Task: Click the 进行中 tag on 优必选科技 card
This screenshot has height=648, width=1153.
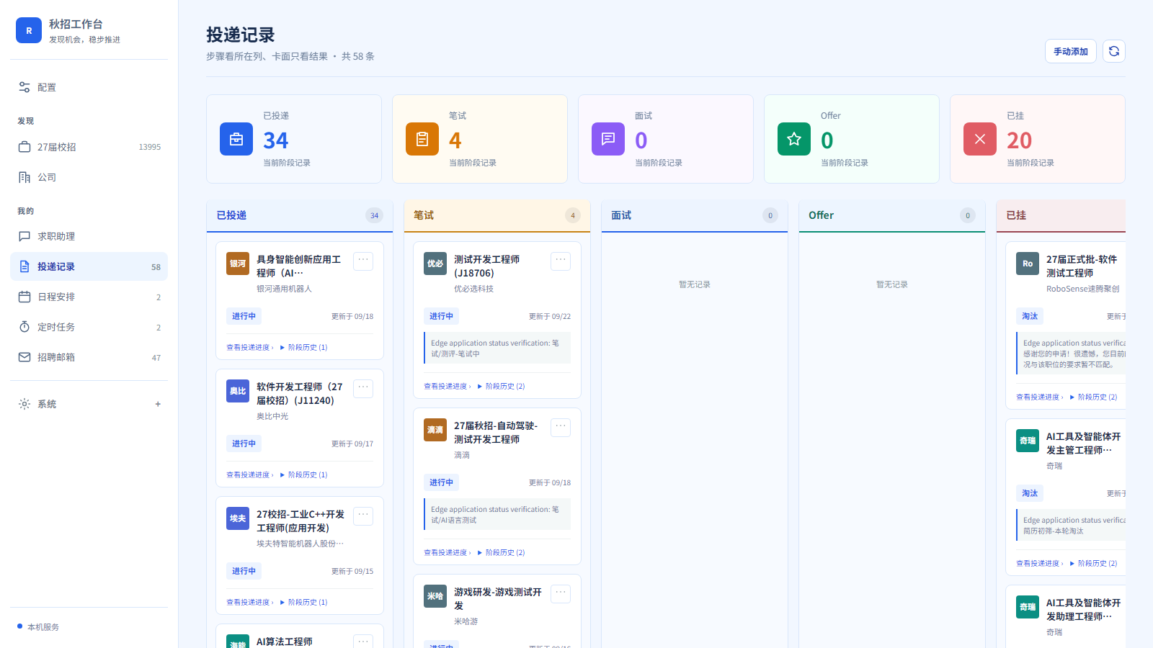Action: 441,316
